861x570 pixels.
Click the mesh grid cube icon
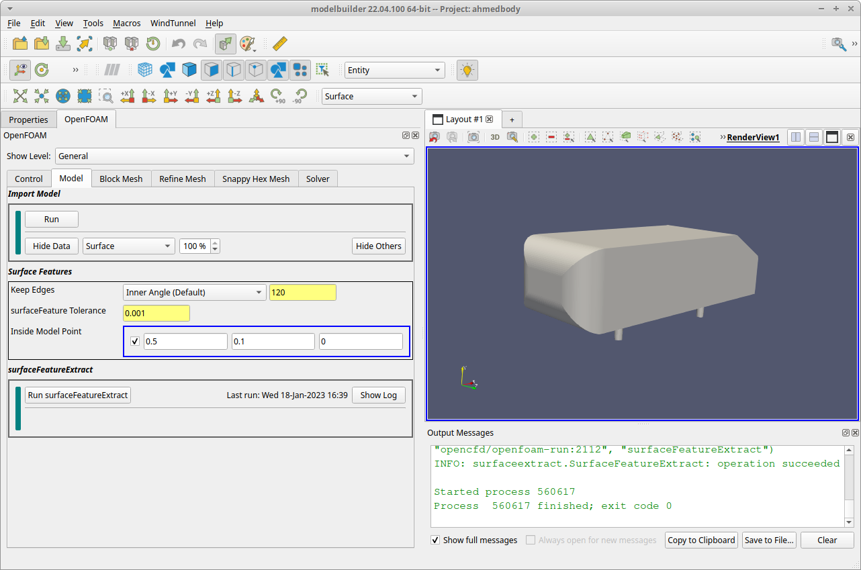(x=144, y=70)
